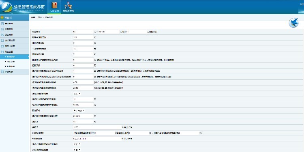Open the last sidebar menu section
This screenshot has height=152, width=304.
pyautogui.click(x=15, y=71)
